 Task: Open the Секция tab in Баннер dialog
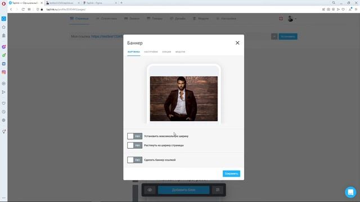point(166,52)
